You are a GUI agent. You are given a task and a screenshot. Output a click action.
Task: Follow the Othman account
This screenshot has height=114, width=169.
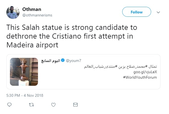coord(137,12)
